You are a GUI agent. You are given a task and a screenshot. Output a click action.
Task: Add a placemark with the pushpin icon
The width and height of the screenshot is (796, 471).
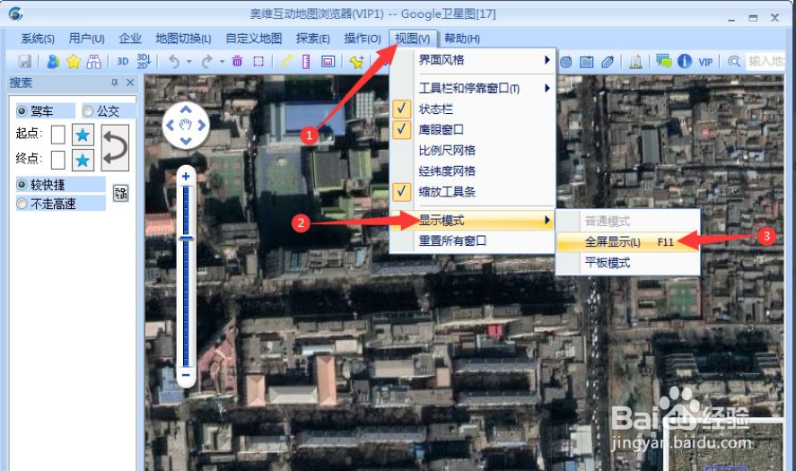click(357, 61)
